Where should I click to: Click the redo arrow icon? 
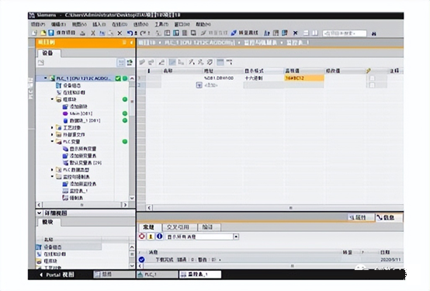pyautogui.click(x=143, y=33)
